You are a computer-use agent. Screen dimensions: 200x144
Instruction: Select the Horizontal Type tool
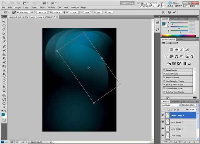[4, 83]
